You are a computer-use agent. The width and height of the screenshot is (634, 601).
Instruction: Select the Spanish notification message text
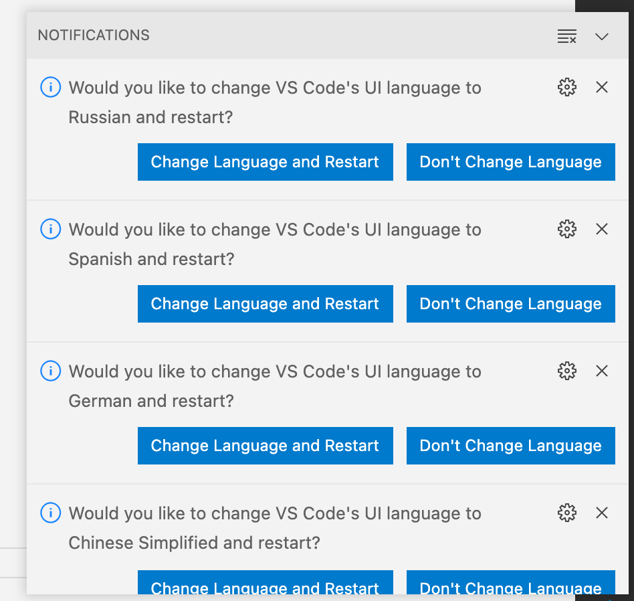click(x=275, y=244)
